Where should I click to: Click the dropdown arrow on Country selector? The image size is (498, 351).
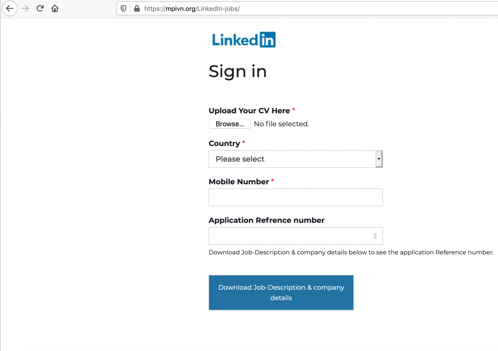click(379, 159)
